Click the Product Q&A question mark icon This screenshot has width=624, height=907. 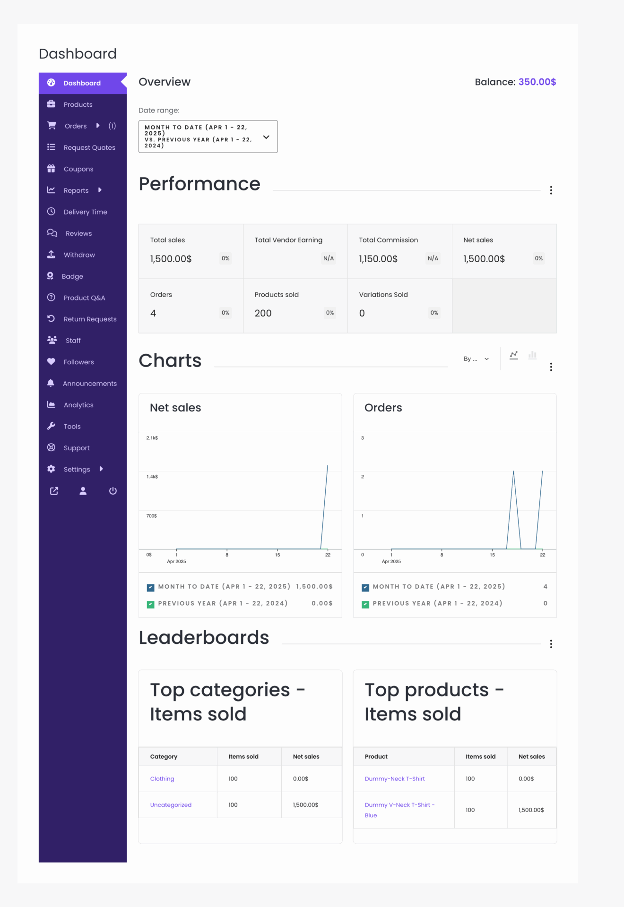pos(51,298)
